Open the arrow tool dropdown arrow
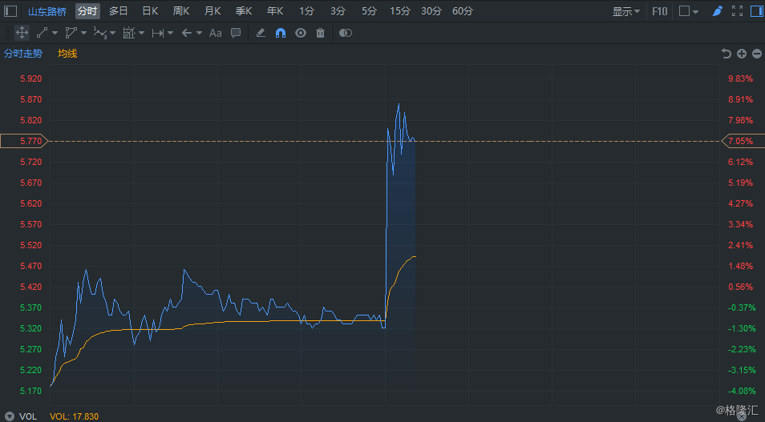 tap(199, 33)
